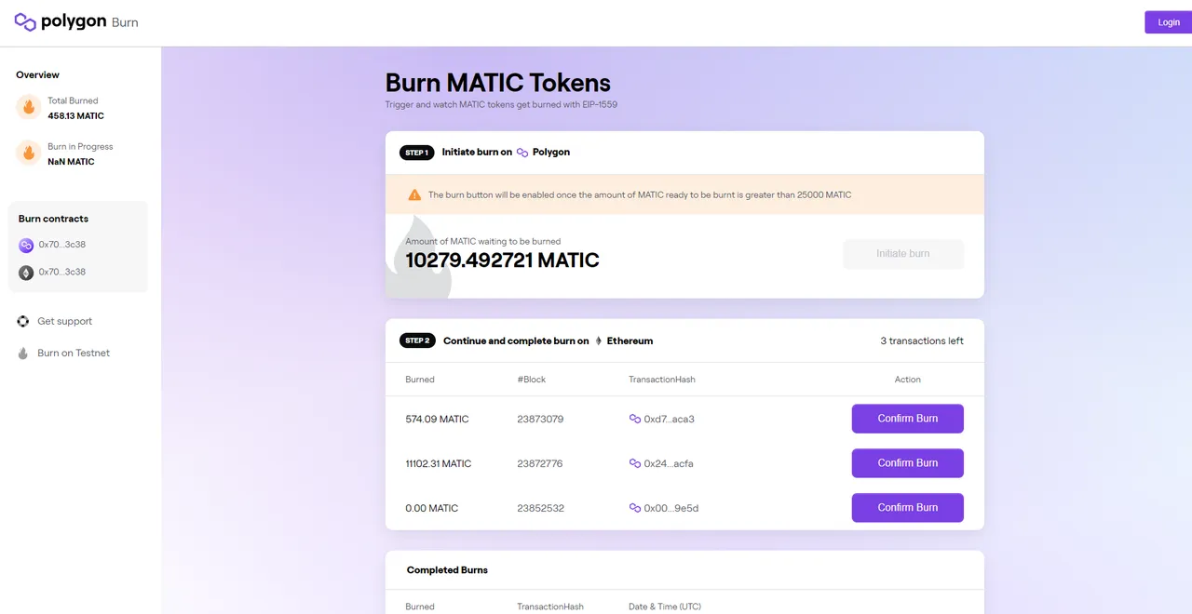The height and width of the screenshot is (614, 1192).
Task: Click the #Block column header
Action: [532, 380]
